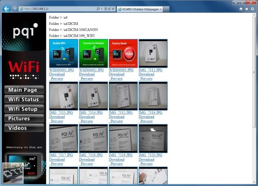Open the IMG_7318 thumbnail image

93,138
